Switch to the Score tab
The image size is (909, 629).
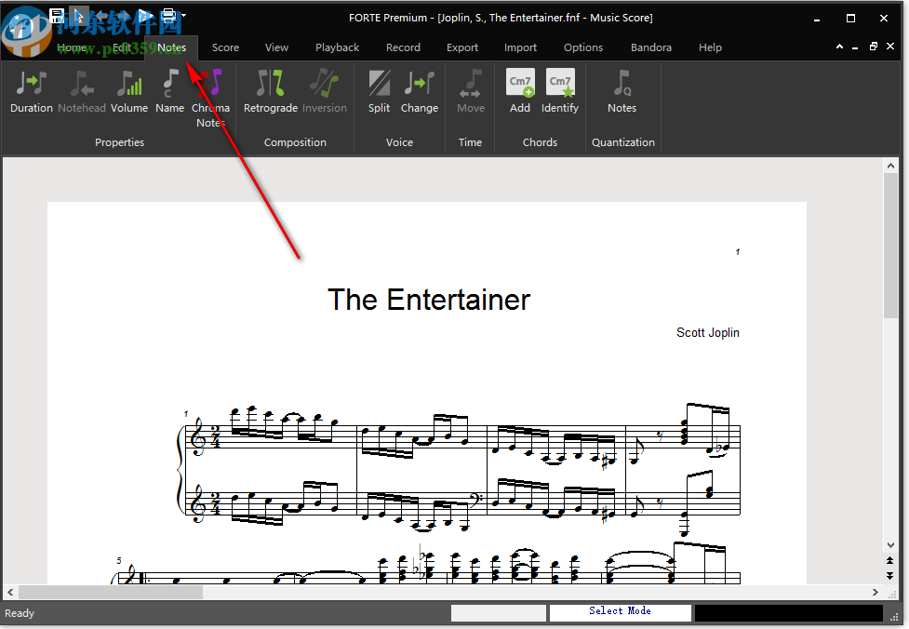[x=225, y=47]
